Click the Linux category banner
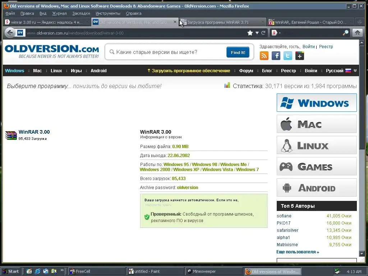The image size is (368, 276). [x=317, y=145]
